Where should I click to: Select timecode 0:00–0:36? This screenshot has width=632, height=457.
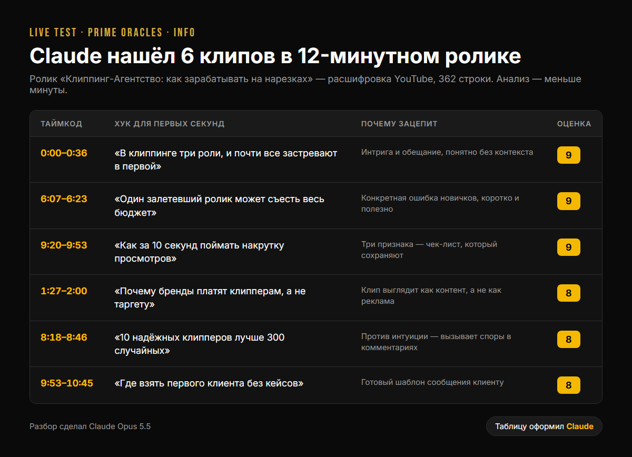pos(64,153)
